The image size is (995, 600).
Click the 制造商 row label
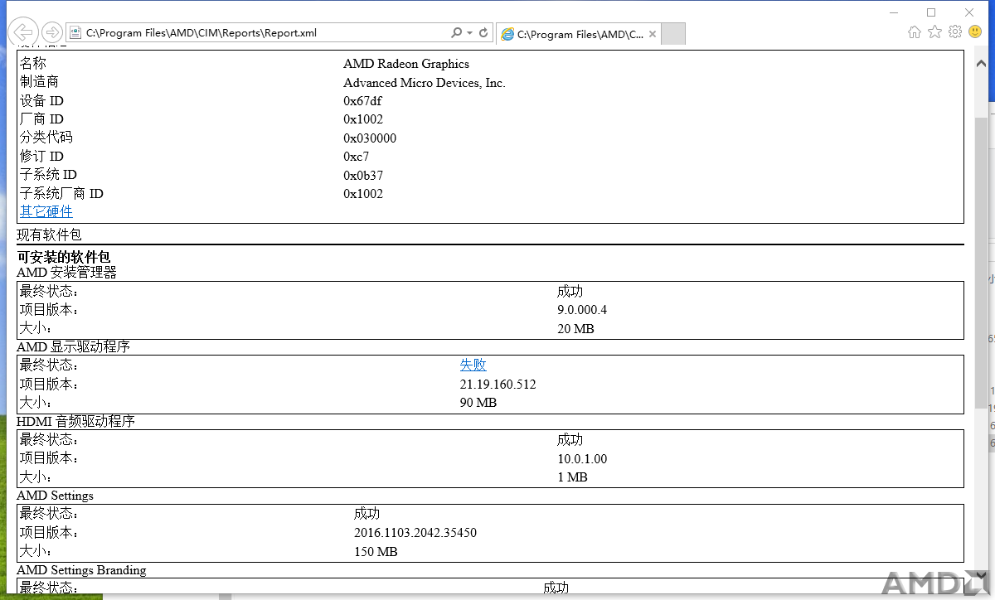click(x=40, y=82)
